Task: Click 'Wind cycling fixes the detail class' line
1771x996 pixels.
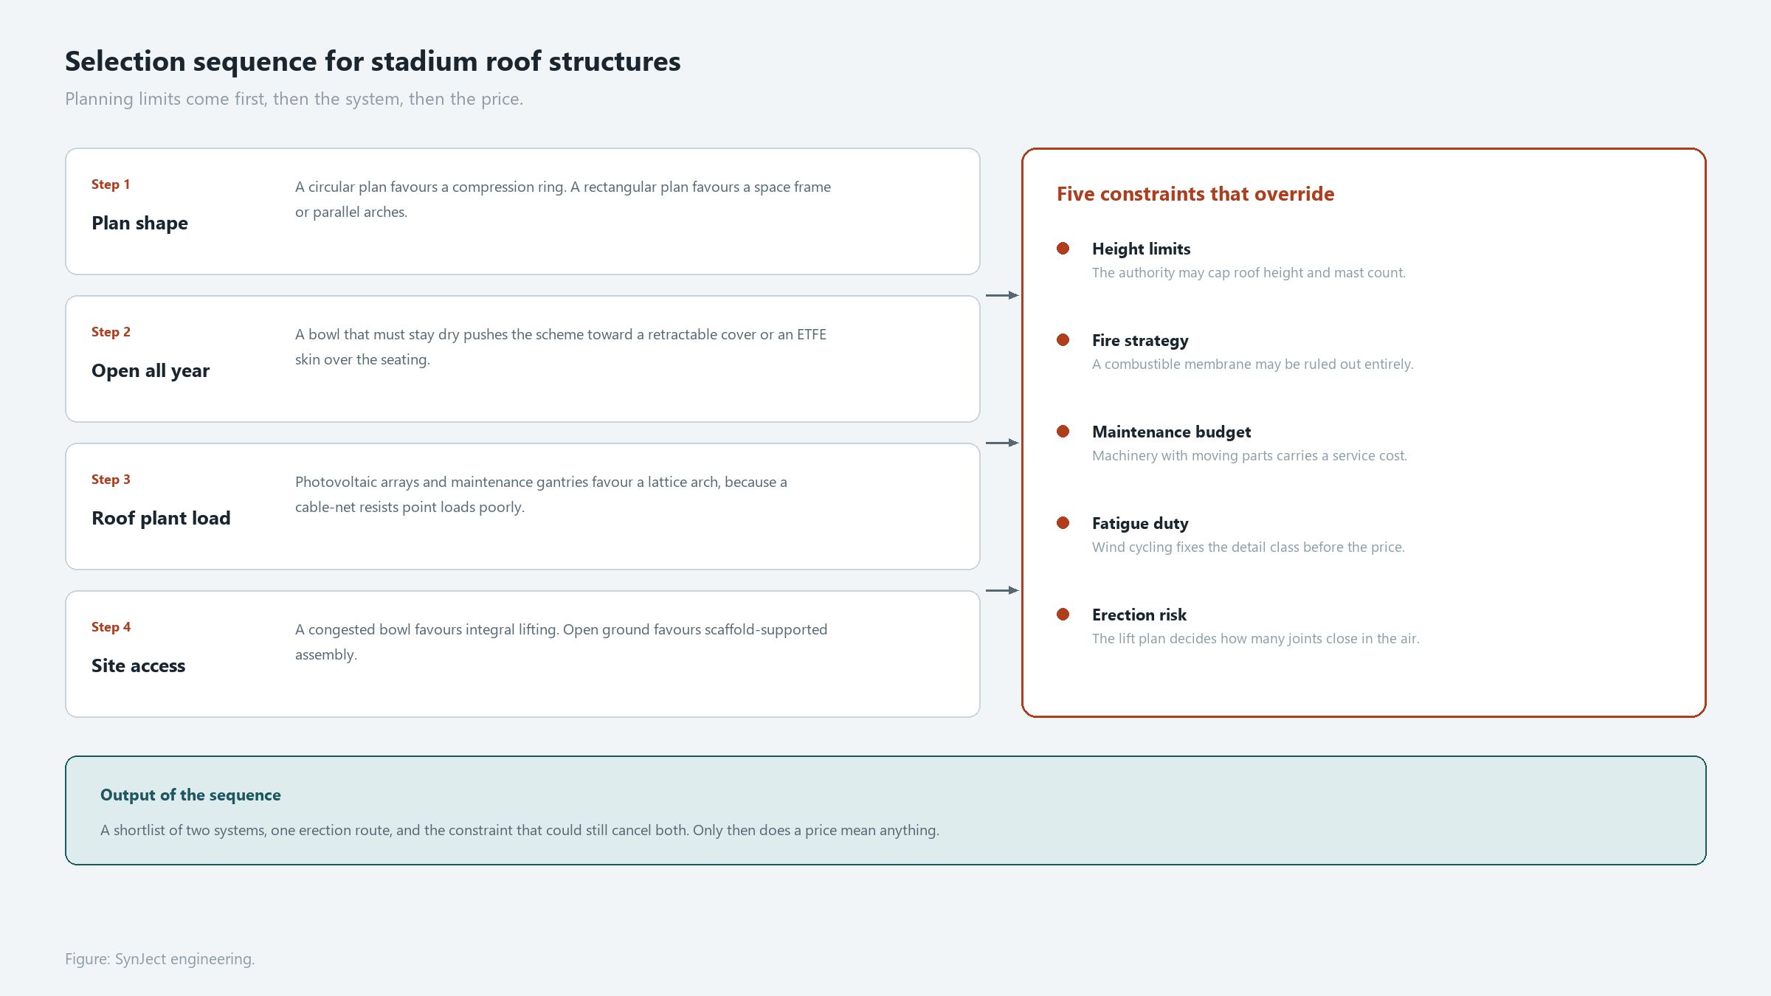Action: pyautogui.click(x=1249, y=547)
